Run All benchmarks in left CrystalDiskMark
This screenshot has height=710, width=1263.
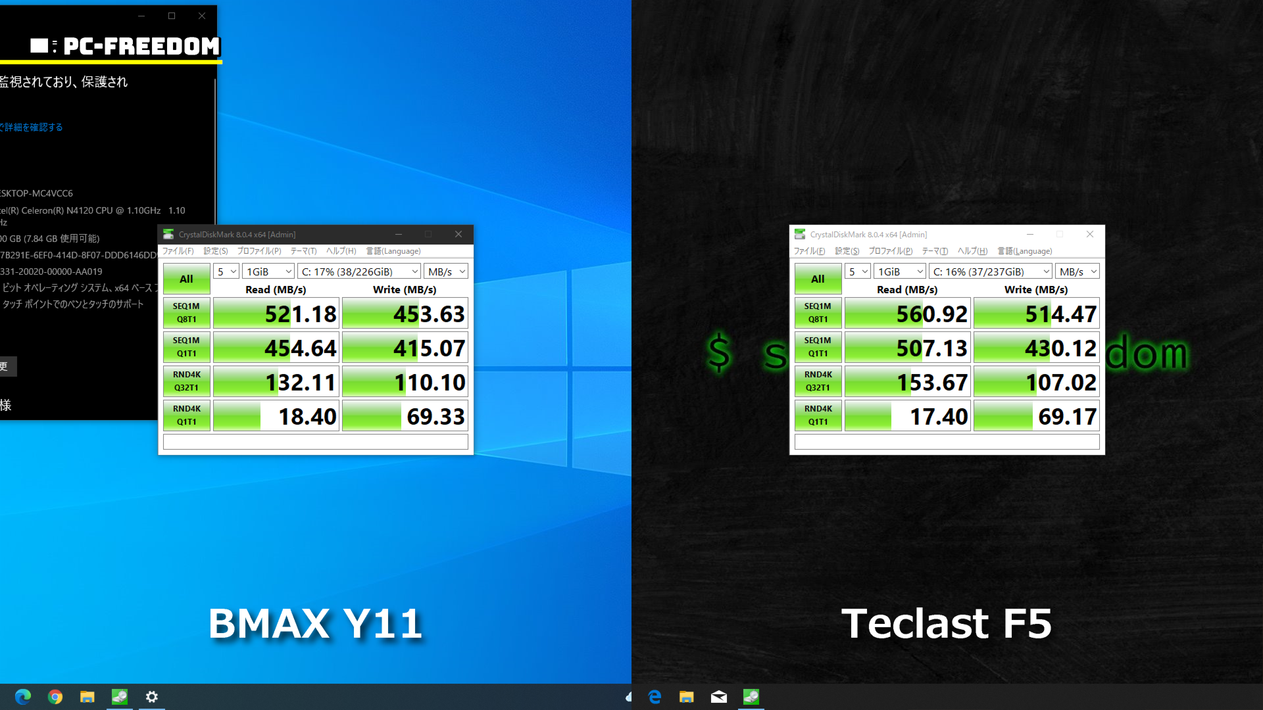click(186, 279)
